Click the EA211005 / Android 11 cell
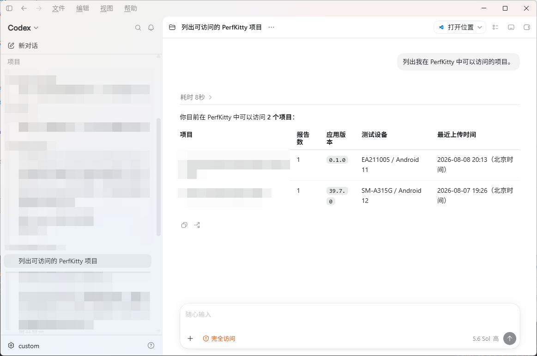 point(390,165)
